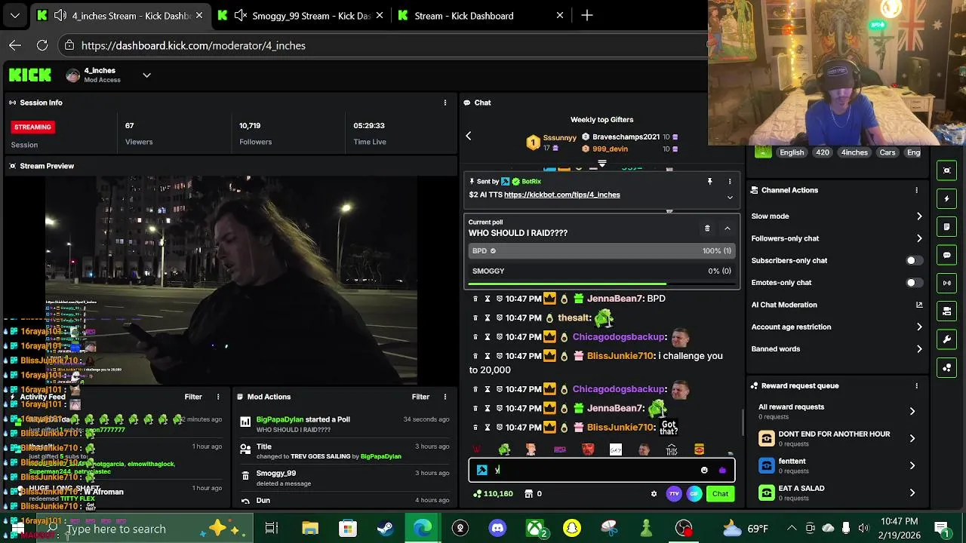Open the theatre mode sidebar icon
This screenshot has height=543, width=966.
[x=947, y=170]
